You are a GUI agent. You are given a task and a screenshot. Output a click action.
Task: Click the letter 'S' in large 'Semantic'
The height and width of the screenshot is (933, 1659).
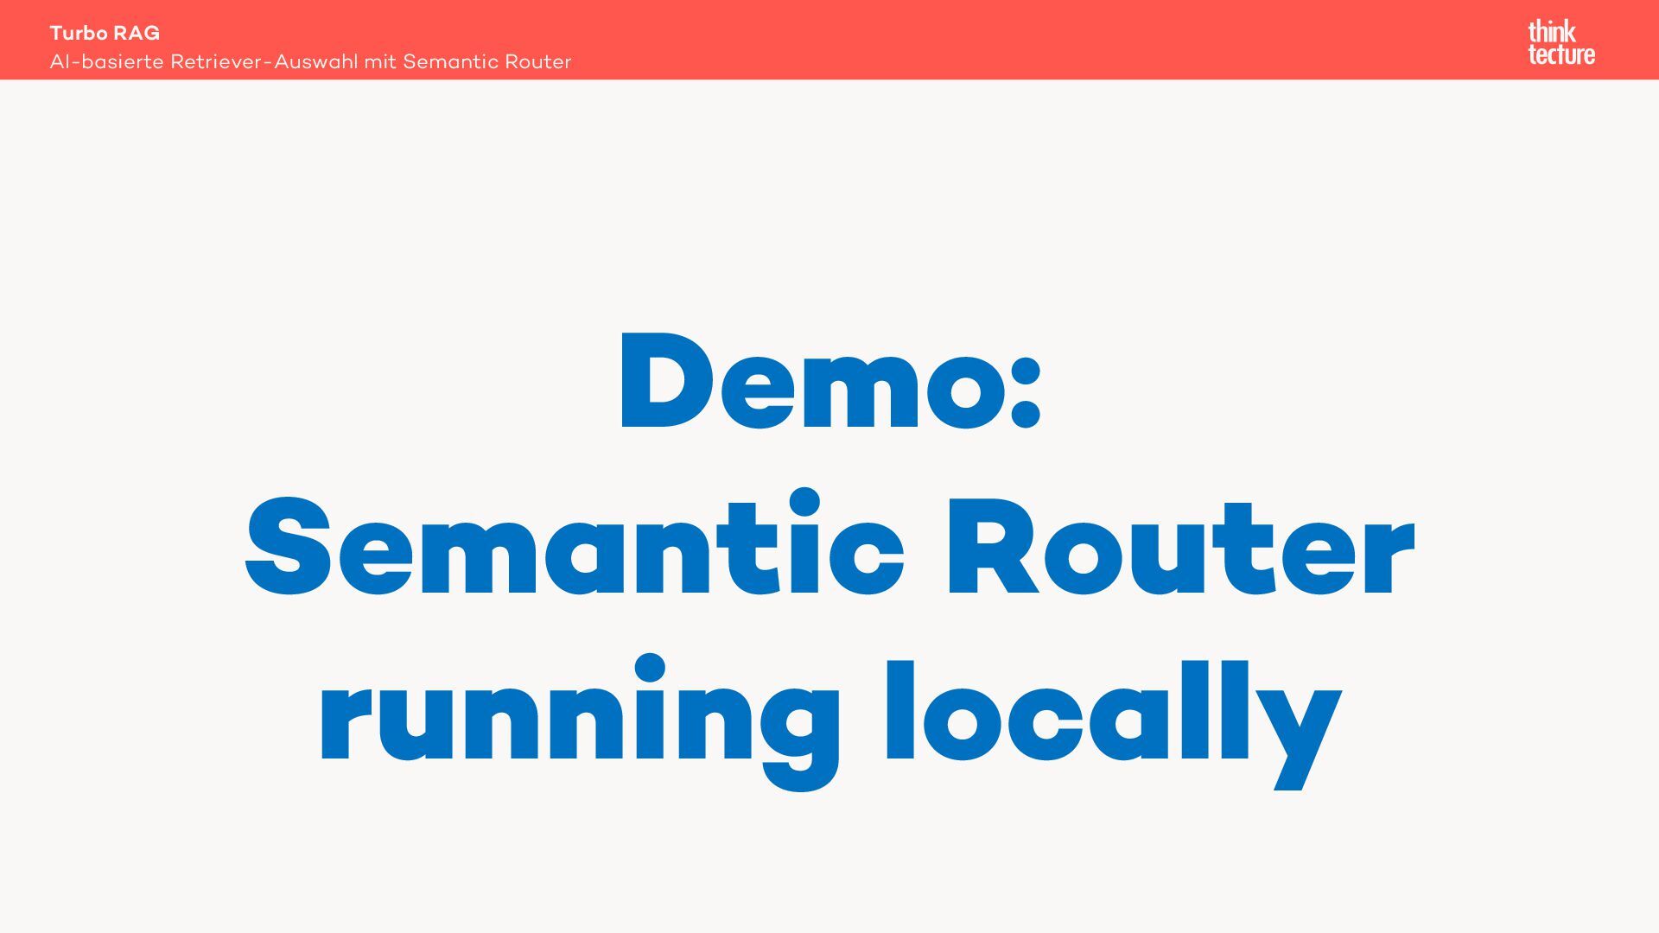point(289,547)
